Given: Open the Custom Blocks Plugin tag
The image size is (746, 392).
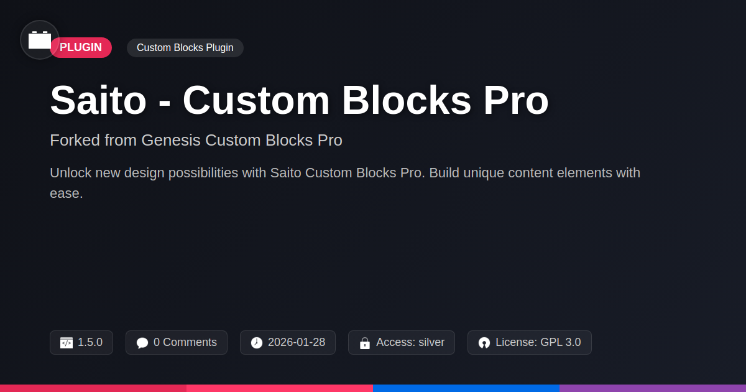Looking at the screenshot, I should click(x=185, y=48).
